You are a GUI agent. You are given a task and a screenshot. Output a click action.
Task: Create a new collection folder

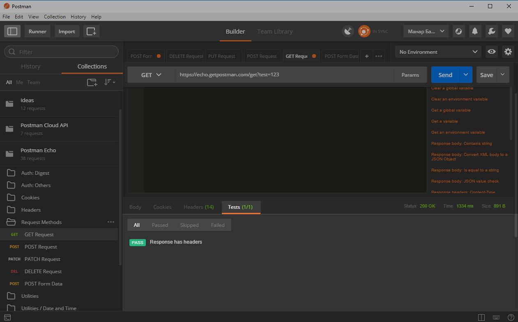92,82
